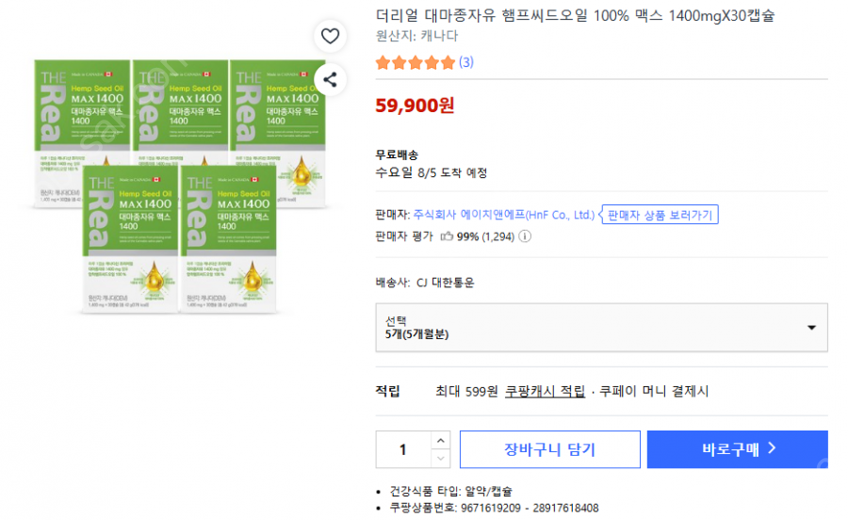This screenshot has height=520, width=848.
Task: Click the quantity input field
Action: 403,449
